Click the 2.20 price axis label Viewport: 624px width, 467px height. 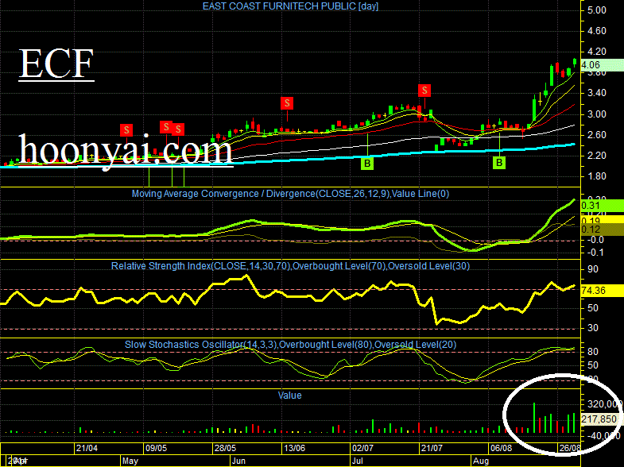pos(596,156)
